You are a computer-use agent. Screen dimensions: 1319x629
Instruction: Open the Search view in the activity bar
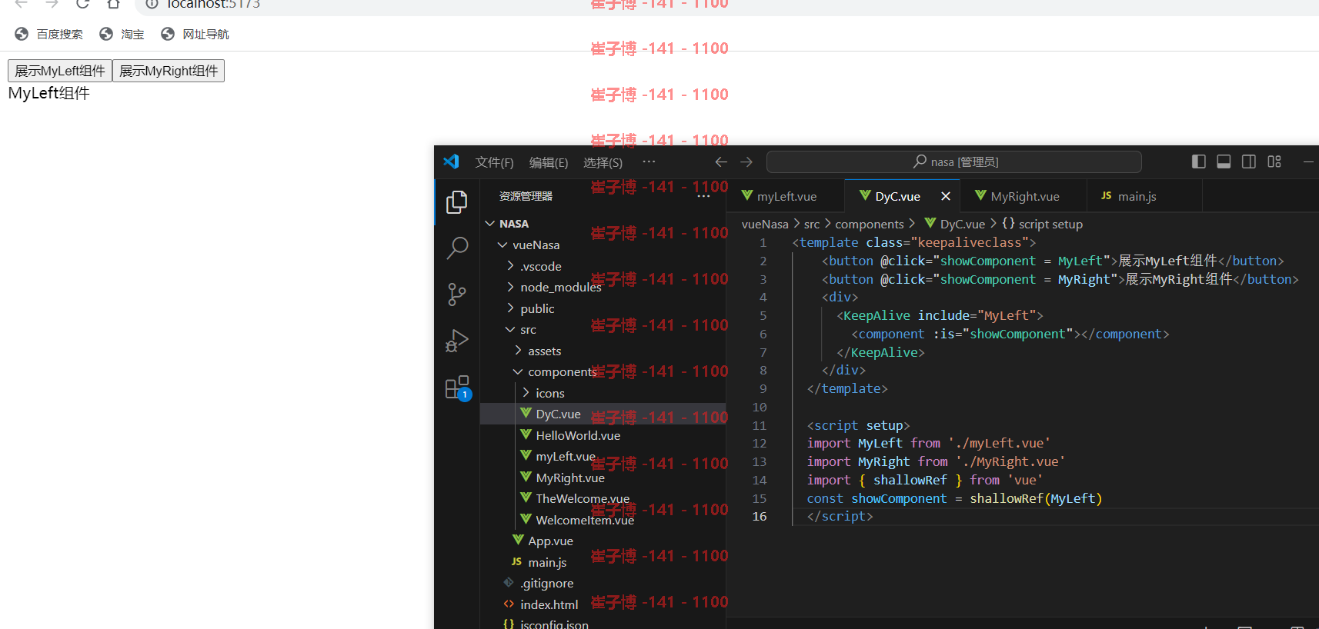click(x=457, y=248)
